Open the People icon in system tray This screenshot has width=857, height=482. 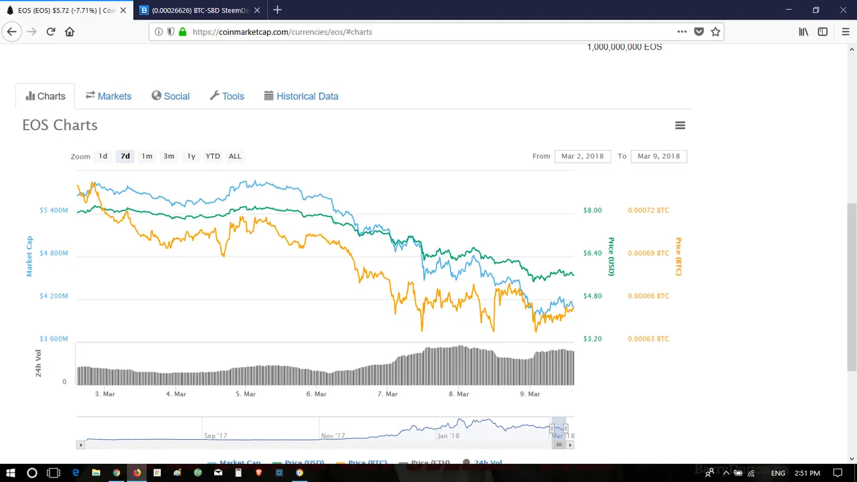tap(709, 473)
